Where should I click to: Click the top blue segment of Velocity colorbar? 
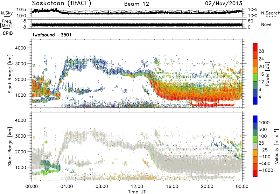pos(255,119)
